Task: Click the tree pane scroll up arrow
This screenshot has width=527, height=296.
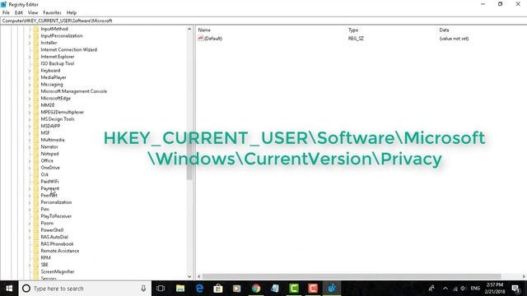Action: point(189,30)
